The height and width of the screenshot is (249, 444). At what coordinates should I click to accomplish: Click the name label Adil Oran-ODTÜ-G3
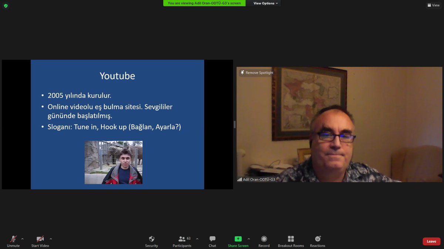point(259,179)
